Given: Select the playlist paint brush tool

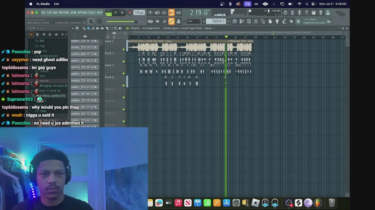Looking at the screenshot, I should pos(89,28).
